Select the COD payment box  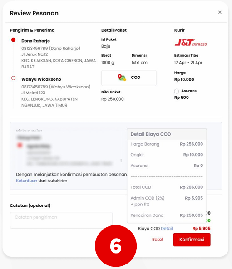point(129,78)
